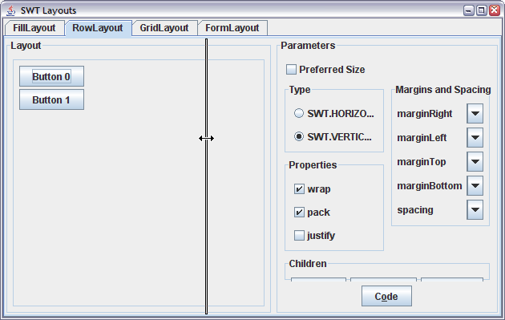The image size is (505, 320).
Task: Expand the marginLeft dropdown arrow
Action: tap(475, 138)
